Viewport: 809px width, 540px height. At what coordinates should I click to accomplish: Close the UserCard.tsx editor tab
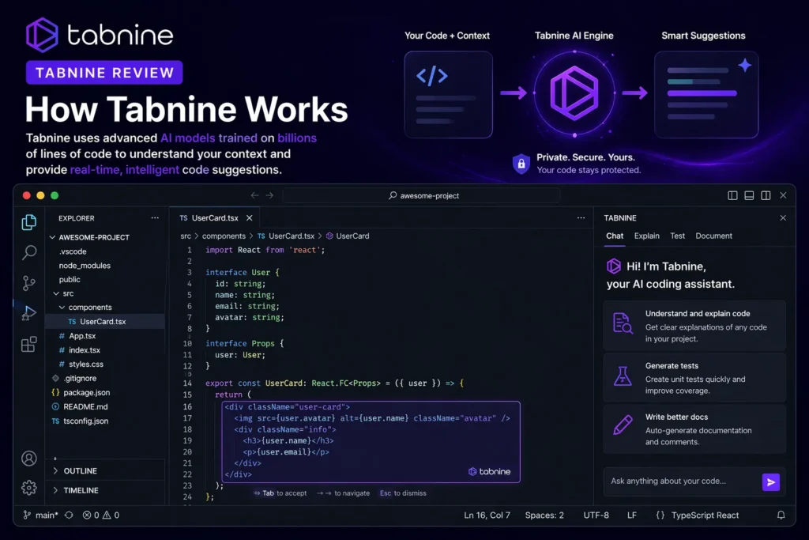point(249,218)
